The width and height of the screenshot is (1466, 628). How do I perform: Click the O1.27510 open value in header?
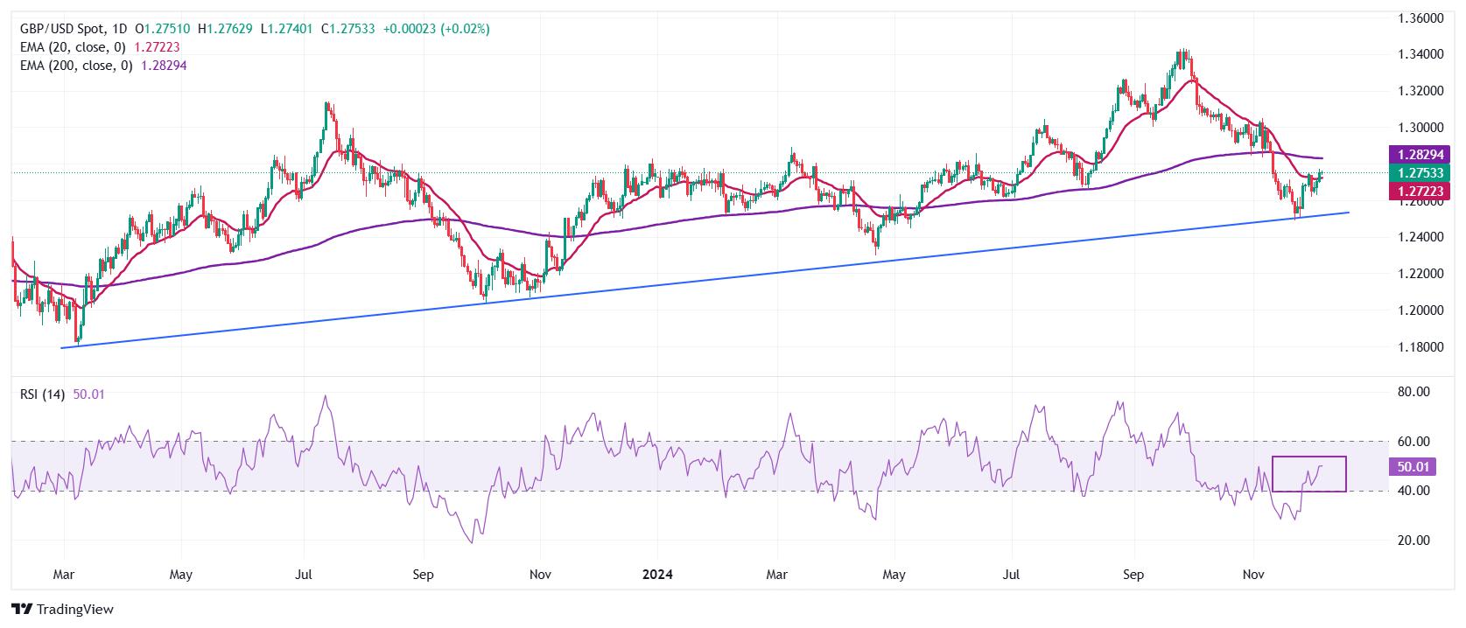pos(164,29)
